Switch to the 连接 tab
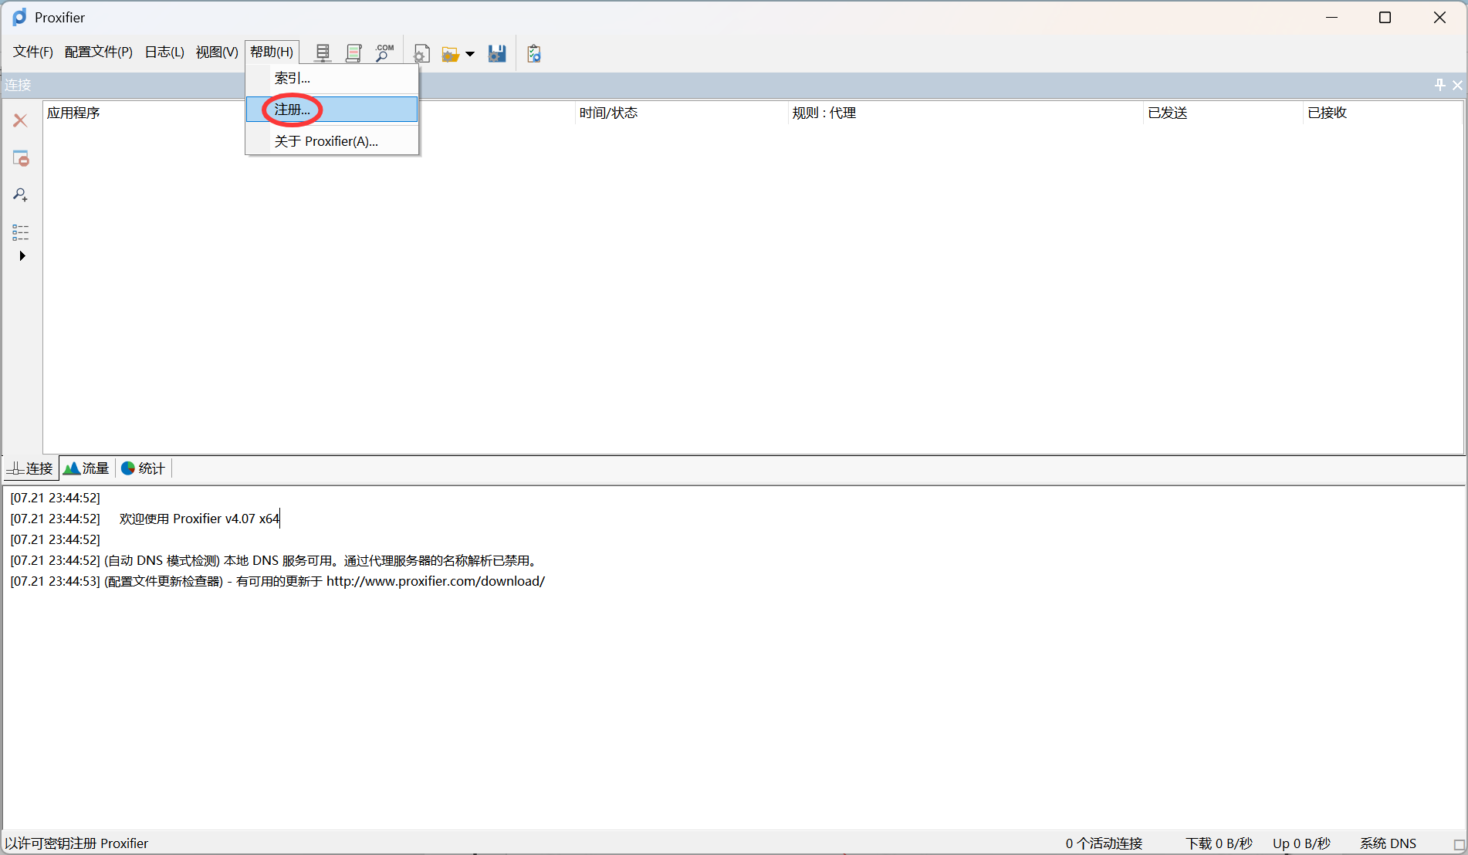 (x=31, y=468)
